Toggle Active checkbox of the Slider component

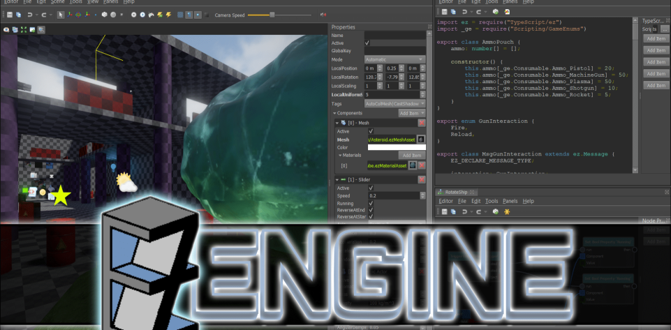(371, 188)
